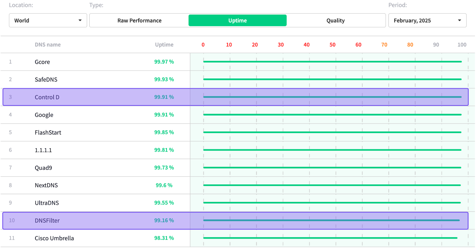Click SafeDNS's 99.93 % uptime value
This screenshot has height=248, width=476.
(164, 79)
